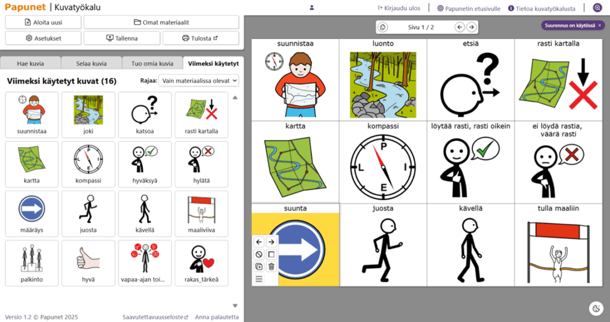Click the crossed-circle icon in the cell toolbar

point(259,254)
